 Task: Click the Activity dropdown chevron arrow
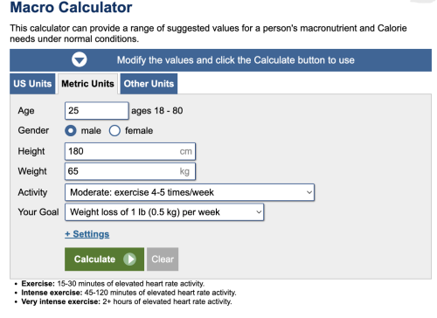[309, 192]
